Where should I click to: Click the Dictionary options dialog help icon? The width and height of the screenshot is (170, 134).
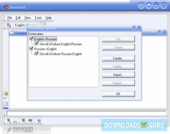coord(134,28)
